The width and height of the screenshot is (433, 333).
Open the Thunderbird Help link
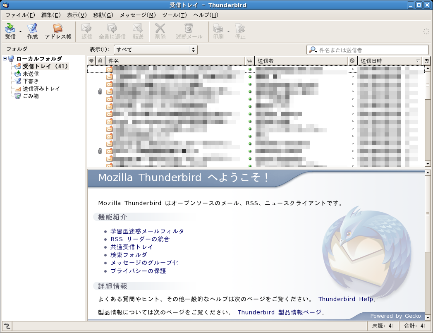pyautogui.click(x=346, y=299)
